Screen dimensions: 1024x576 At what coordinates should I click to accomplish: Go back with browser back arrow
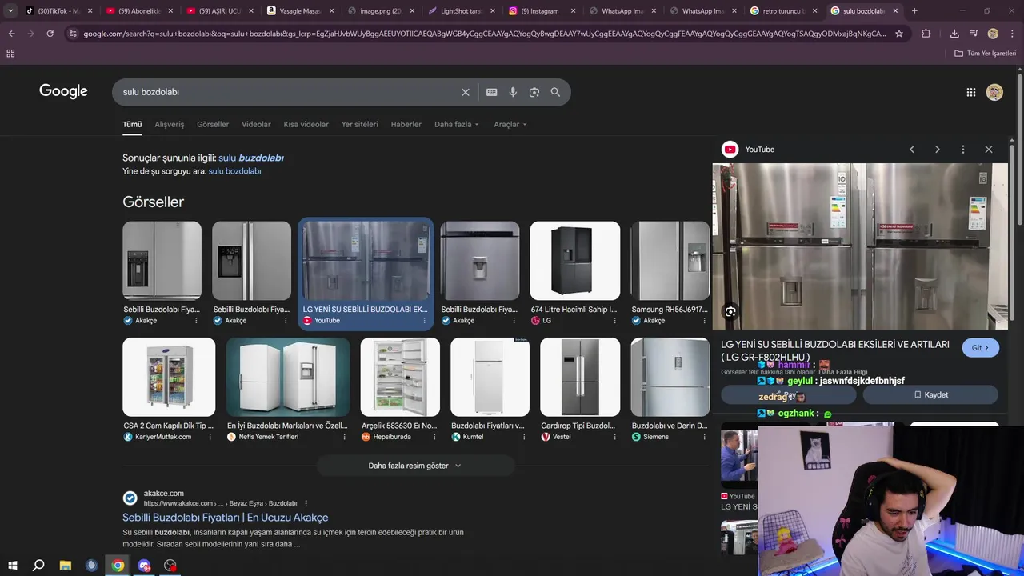11,34
